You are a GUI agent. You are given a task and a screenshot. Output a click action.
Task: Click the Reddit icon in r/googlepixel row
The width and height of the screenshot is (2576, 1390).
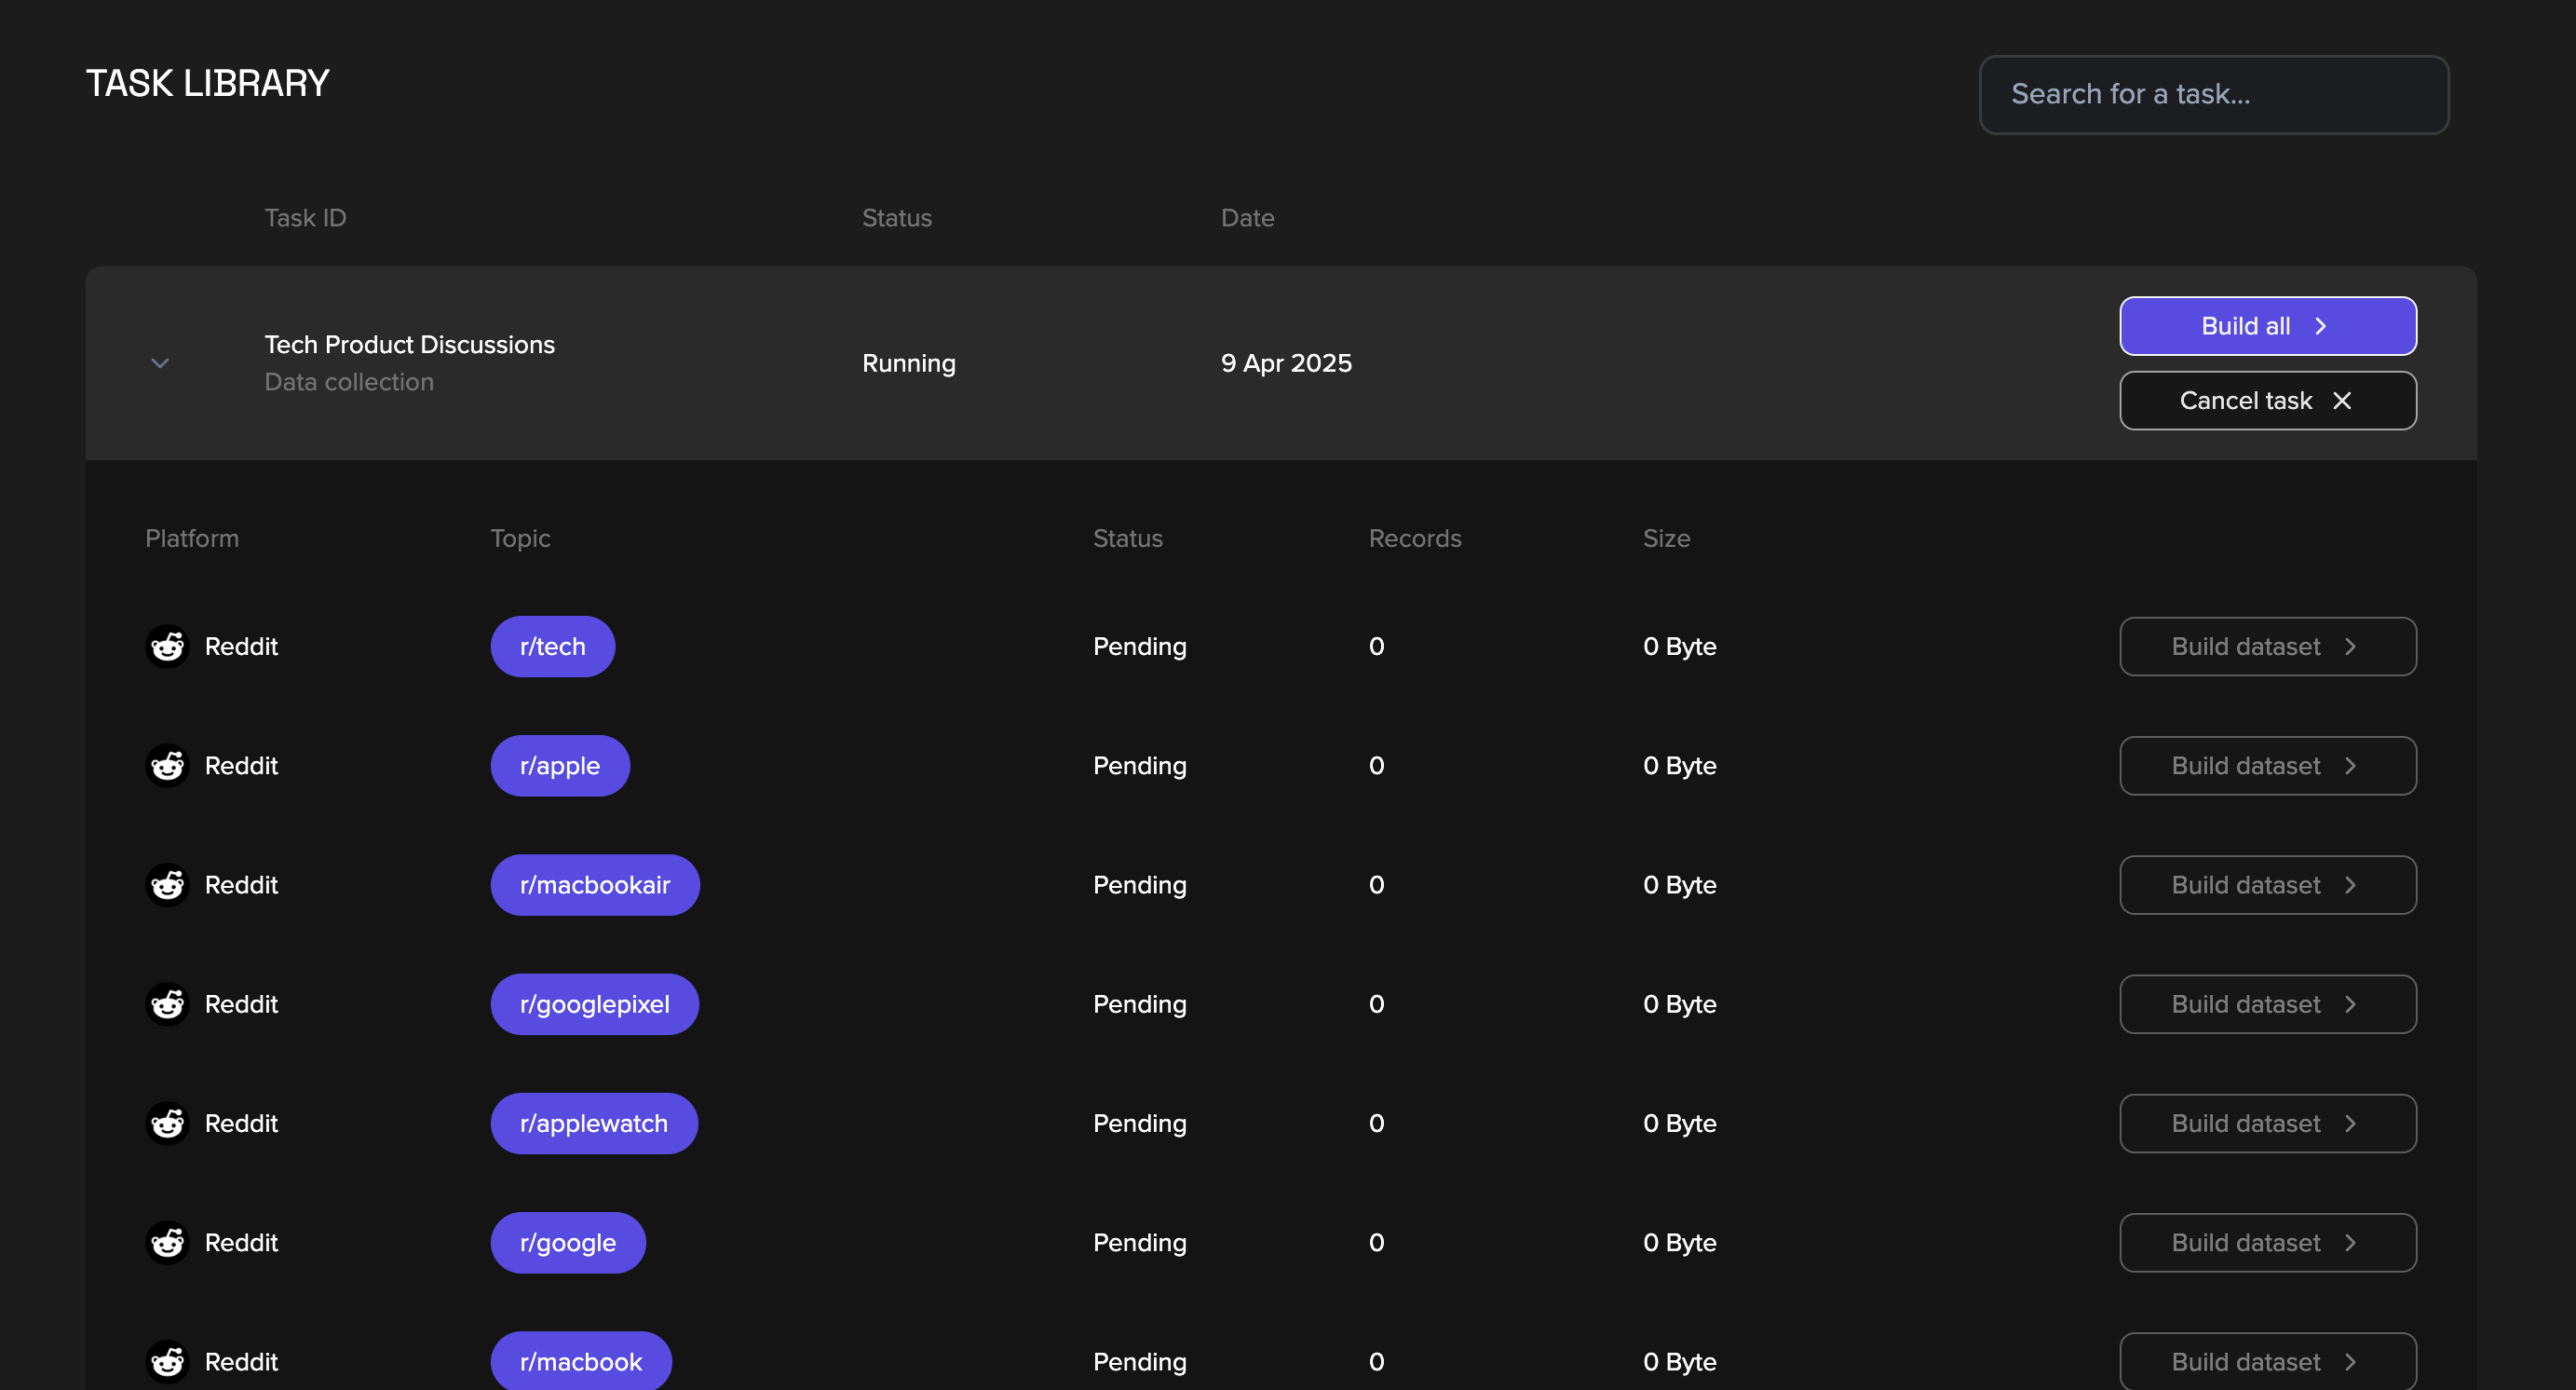click(168, 1004)
